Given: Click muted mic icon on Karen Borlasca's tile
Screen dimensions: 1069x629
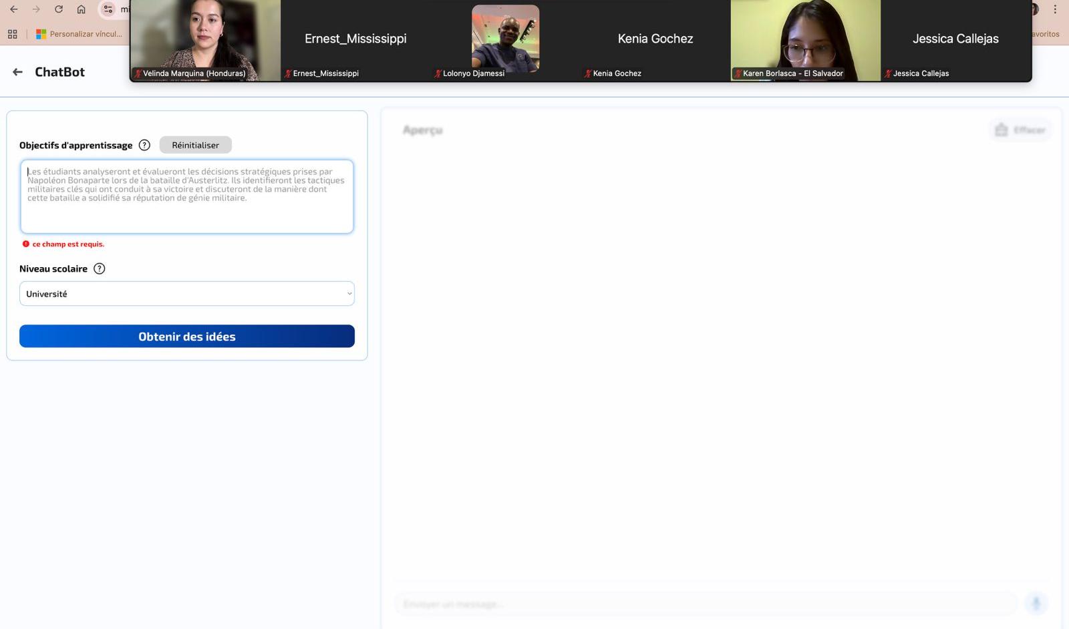Looking at the screenshot, I should 738,73.
